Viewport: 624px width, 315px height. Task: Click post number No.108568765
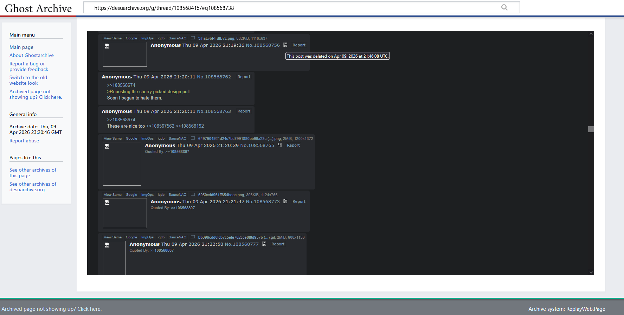257,145
